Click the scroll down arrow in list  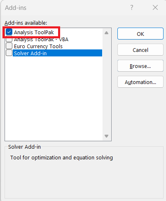pyautogui.click(x=106, y=136)
